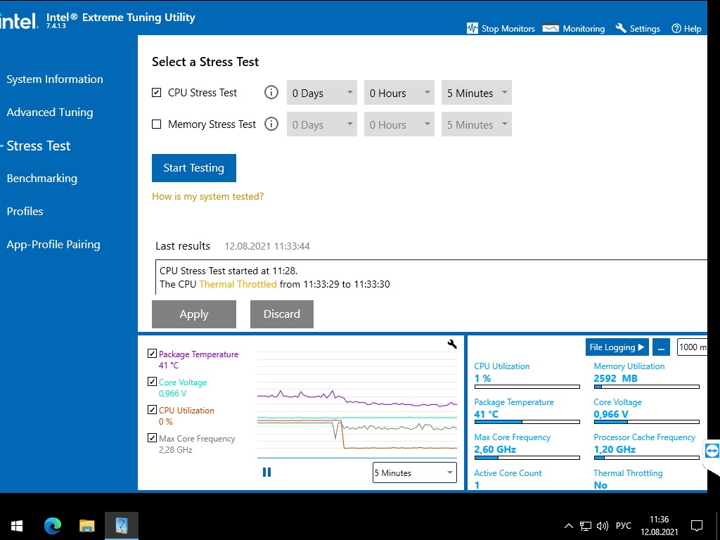Pause the monitoring graph
The height and width of the screenshot is (540, 720).
click(x=266, y=472)
